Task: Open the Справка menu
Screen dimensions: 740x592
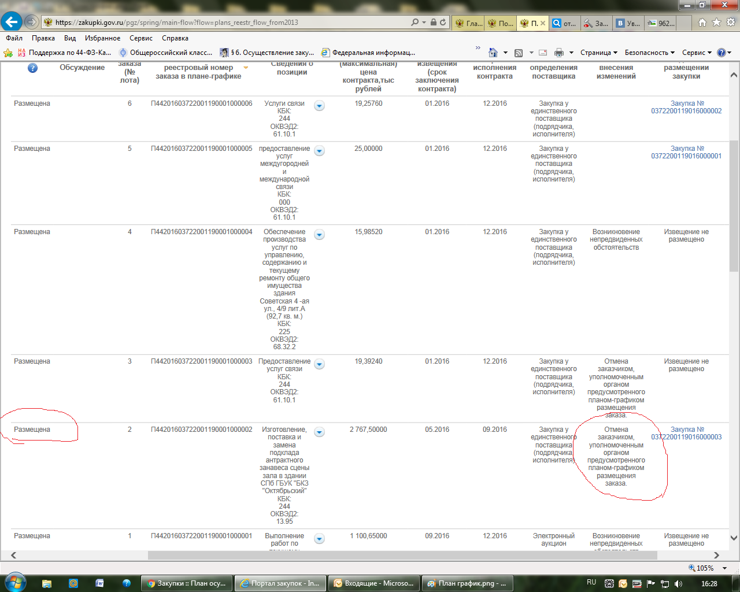Action: [175, 38]
